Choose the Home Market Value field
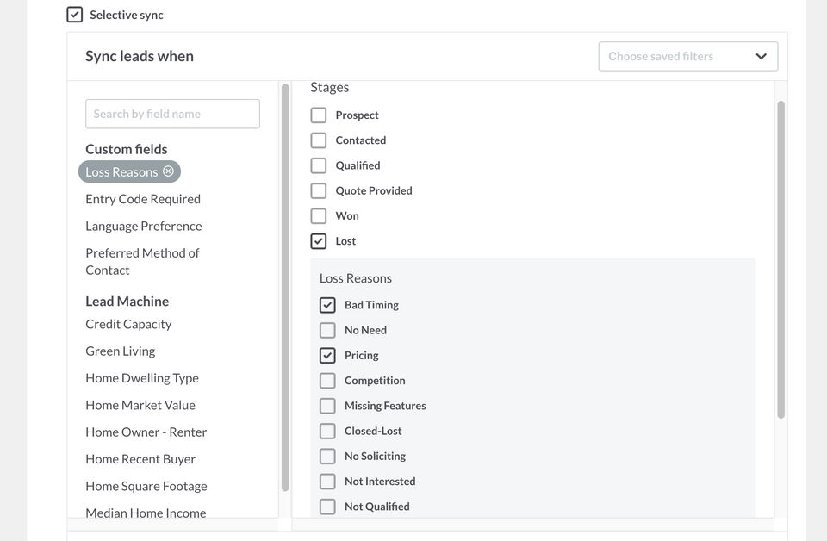This screenshot has height=541, width=827. click(x=140, y=405)
